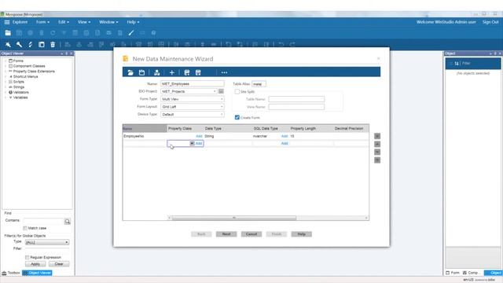503x283 pixels.
Task: Enable the Regular Expression checkbox
Action: point(28,257)
